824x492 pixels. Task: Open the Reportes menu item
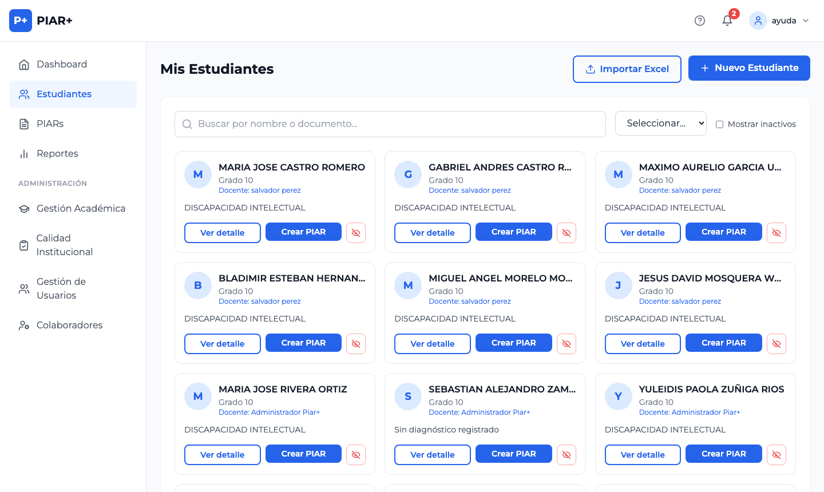pos(57,153)
